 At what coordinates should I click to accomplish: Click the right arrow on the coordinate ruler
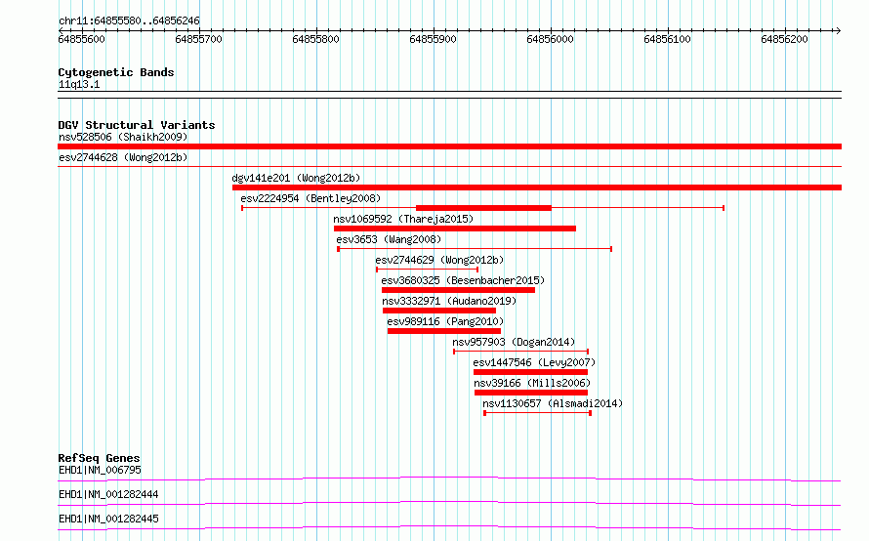tap(838, 30)
